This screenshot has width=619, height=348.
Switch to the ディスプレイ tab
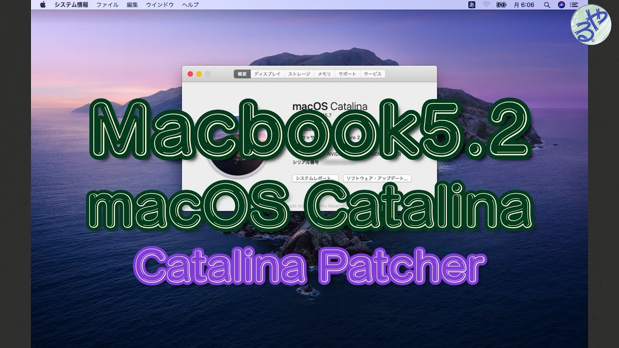(x=267, y=74)
